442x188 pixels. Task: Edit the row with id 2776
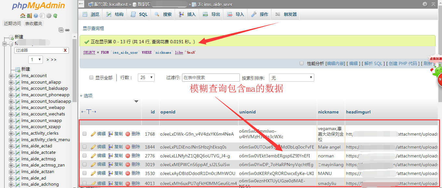tap(98, 156)
